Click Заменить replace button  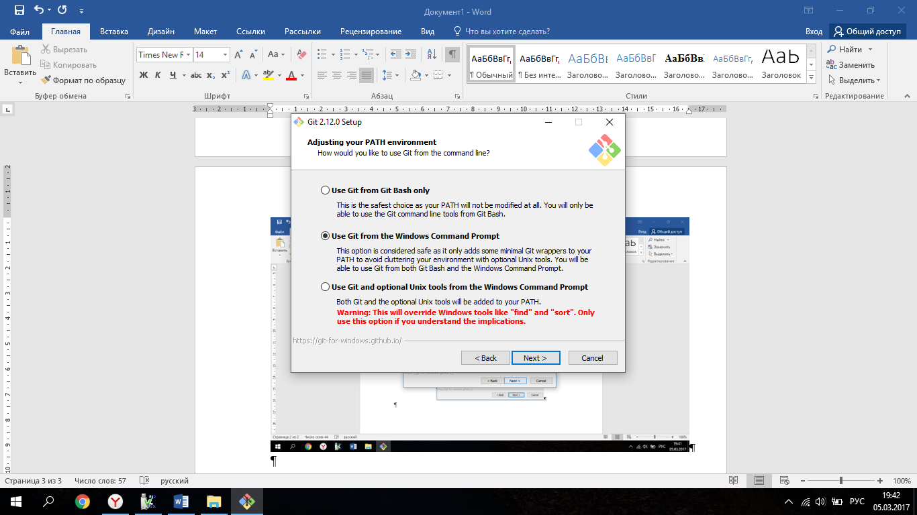(x=851, y=65)
